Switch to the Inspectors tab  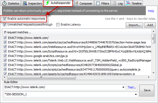coord(32,3)
